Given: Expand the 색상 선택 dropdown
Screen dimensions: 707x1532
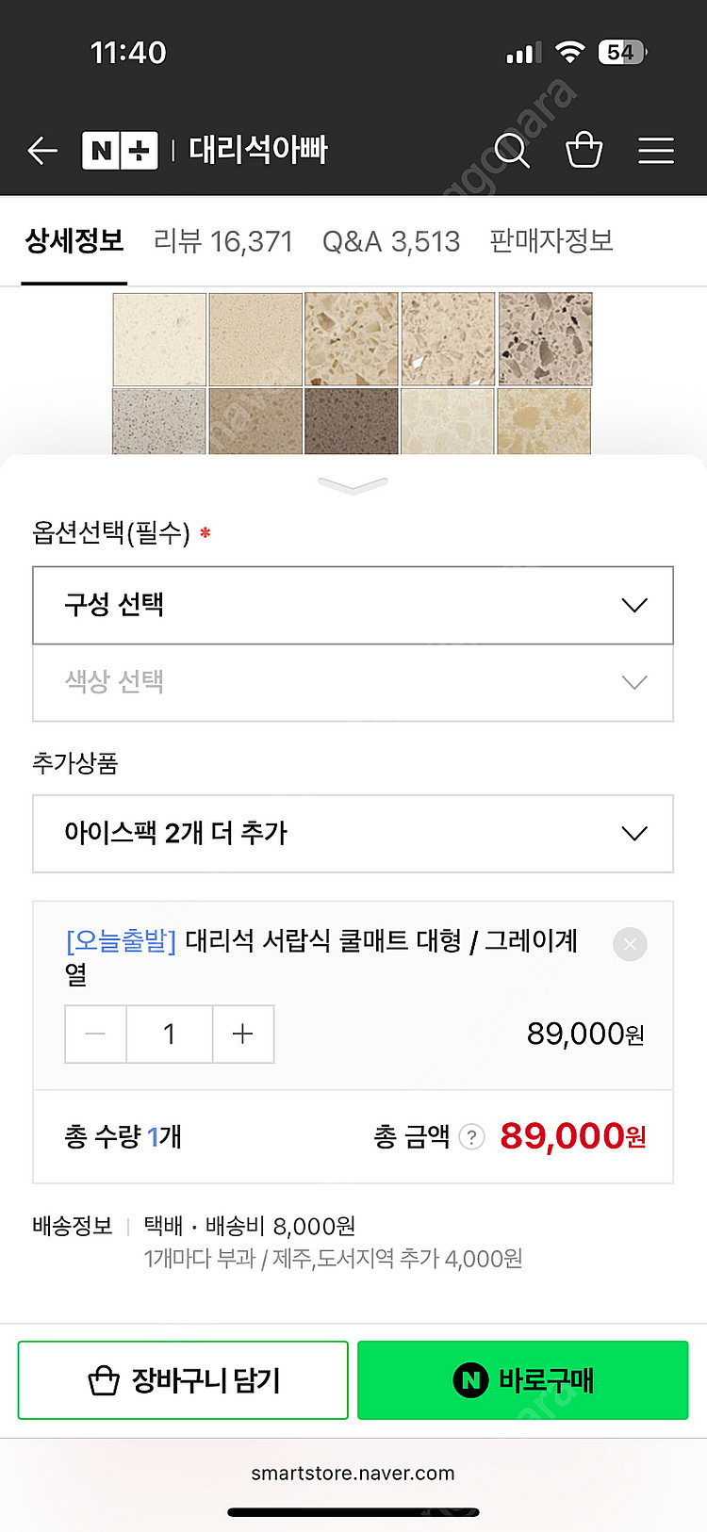Looking at the screenshot, I should pyautogui.click(x=353, y=682).
